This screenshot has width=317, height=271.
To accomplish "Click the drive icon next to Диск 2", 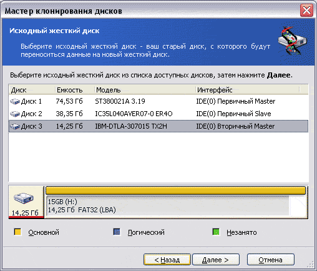I will pyautogui.click(x=15, y=114).
